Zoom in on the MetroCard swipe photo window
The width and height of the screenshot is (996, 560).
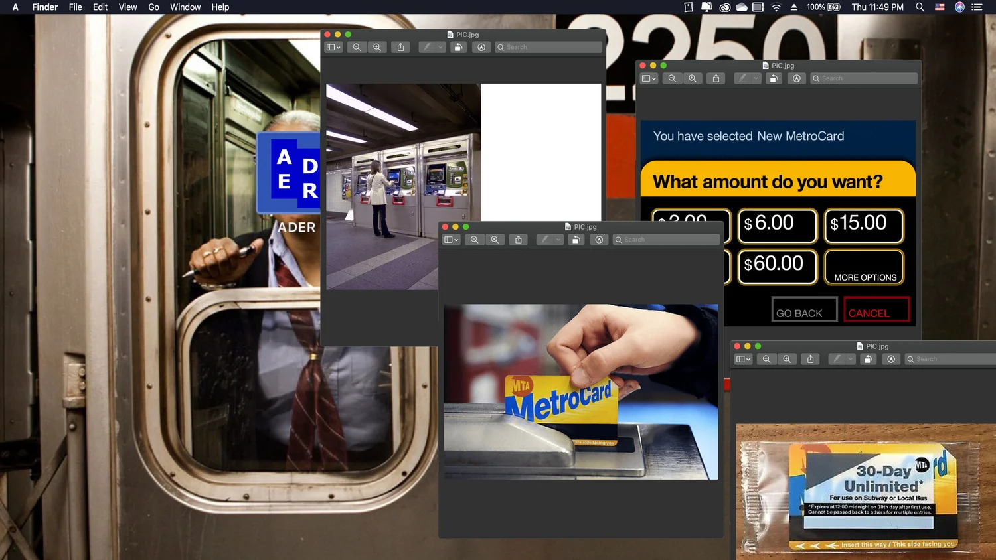coord(495,240)
